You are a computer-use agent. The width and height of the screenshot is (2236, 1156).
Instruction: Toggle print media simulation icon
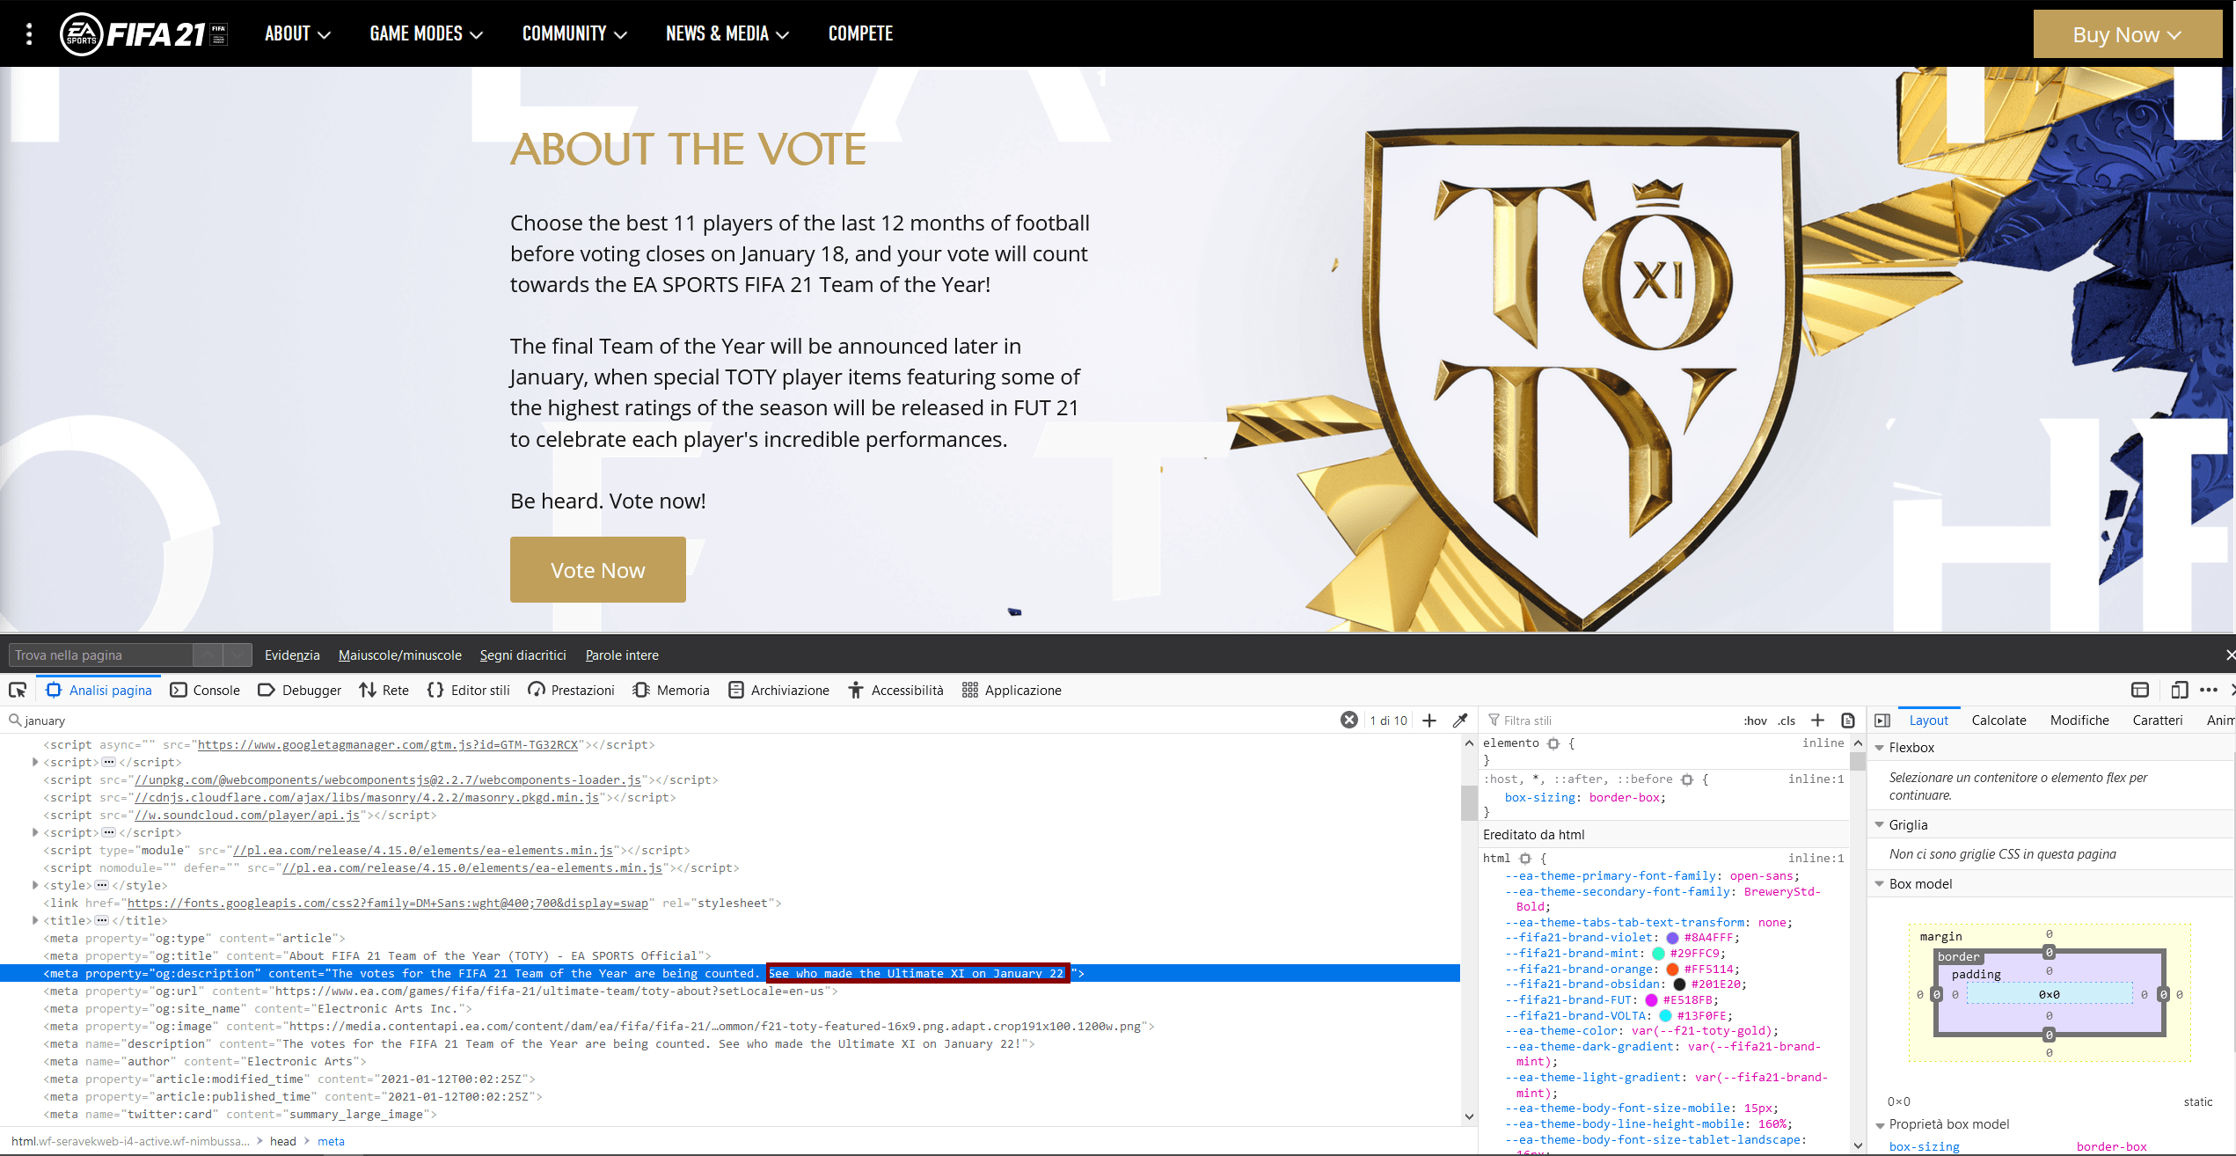pyautogui.click(x=1848, y=721)
